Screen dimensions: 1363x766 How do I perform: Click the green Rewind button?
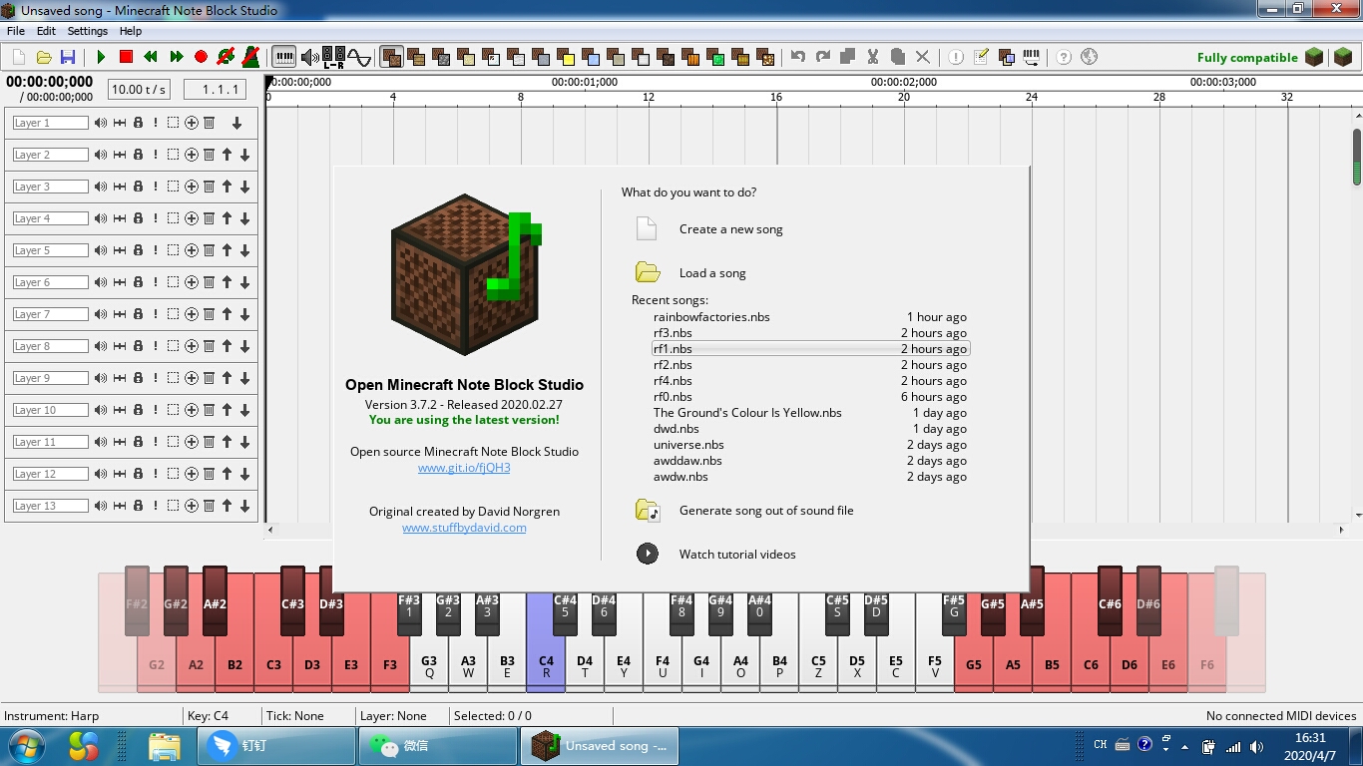click(x=151, y=57)
